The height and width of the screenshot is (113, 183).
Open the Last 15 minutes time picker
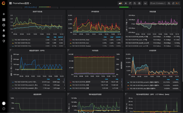(158, 3)
